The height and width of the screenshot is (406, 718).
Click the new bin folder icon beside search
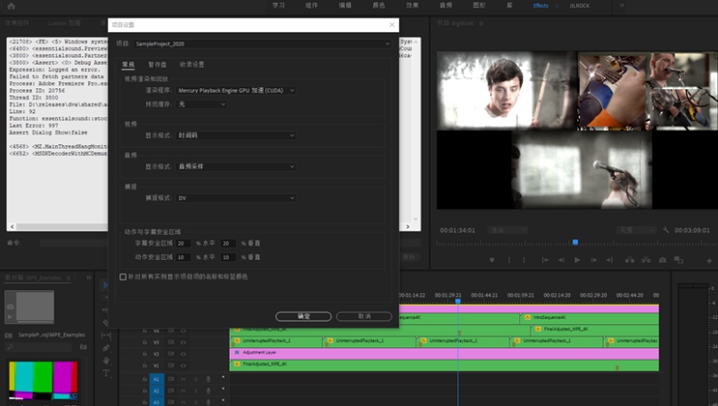point(84,347)
